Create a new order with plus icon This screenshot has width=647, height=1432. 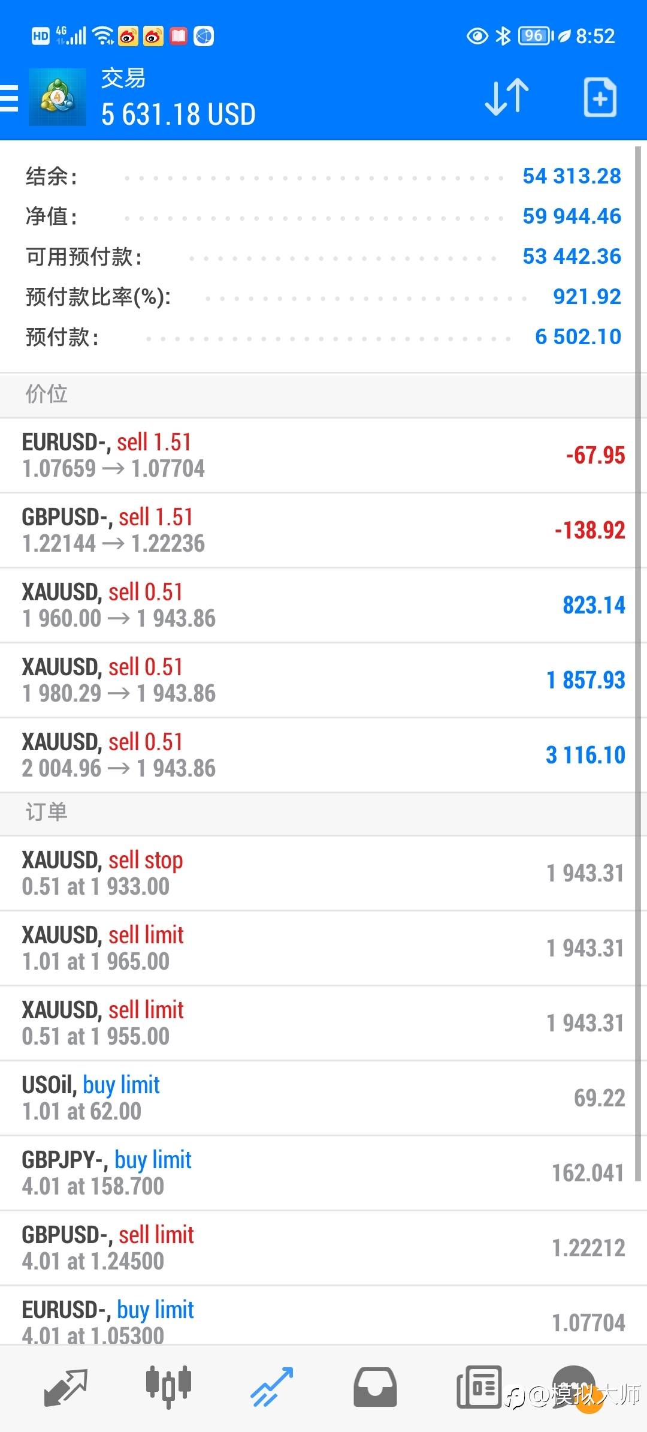pos(600,97)
